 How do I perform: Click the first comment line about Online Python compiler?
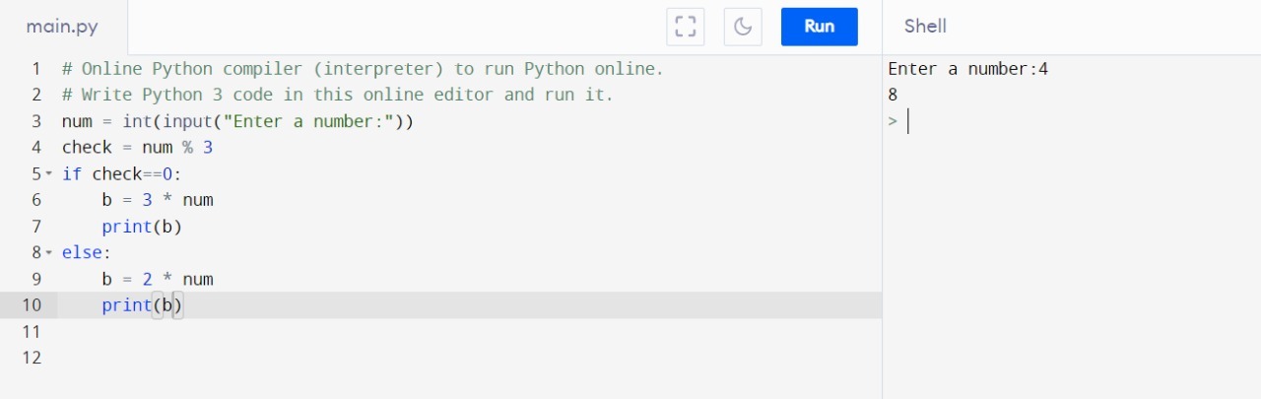pos(363,69)
